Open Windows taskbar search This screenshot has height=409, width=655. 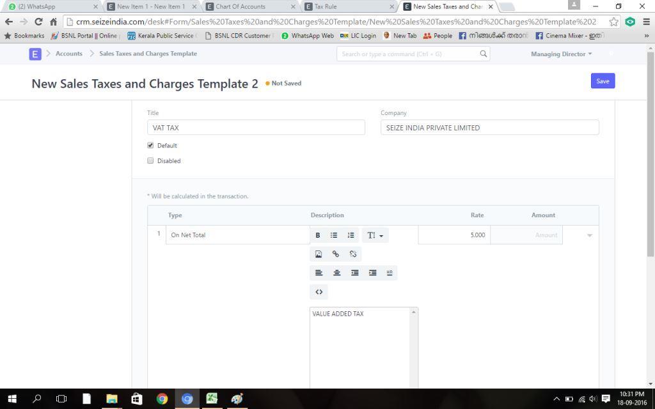pyautogui.click(x=36, y=399)
